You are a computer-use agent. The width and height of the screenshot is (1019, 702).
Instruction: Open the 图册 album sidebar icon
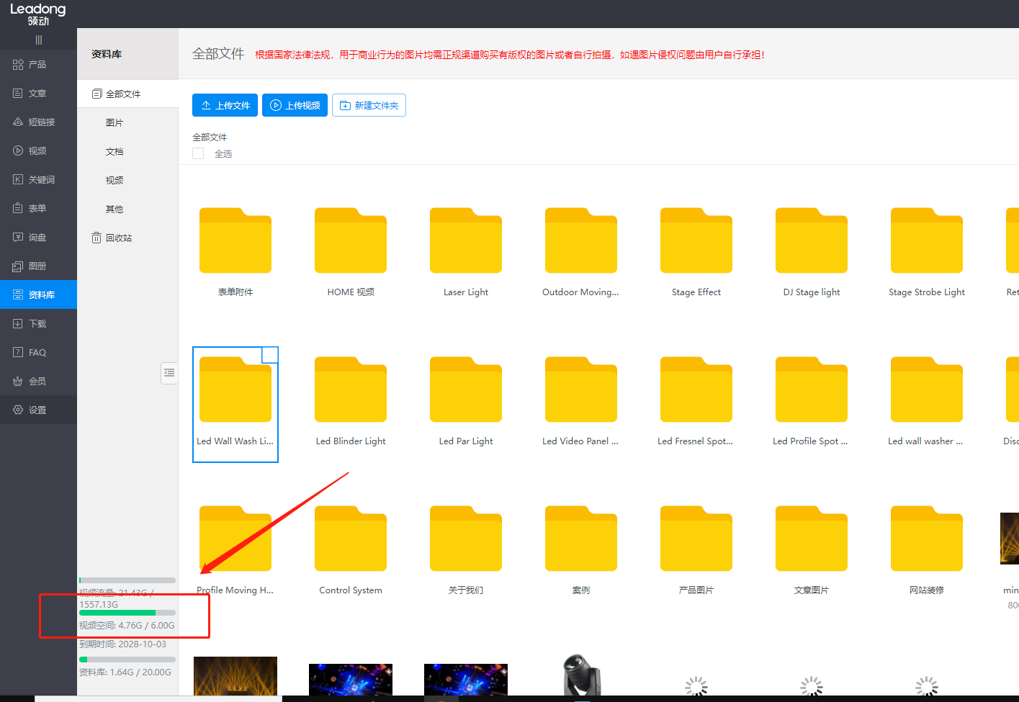click(18, 266)
